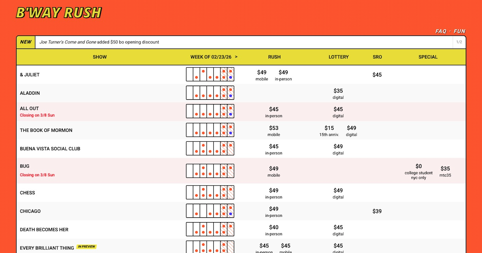The height and width of the screenshot is (253, 482).
Task: Open the FAQ link
Action: click(x=441, y=31)
